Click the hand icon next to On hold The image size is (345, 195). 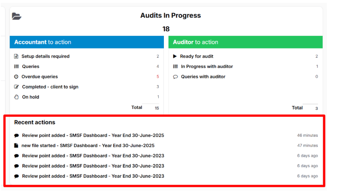(x=17, y=97)
